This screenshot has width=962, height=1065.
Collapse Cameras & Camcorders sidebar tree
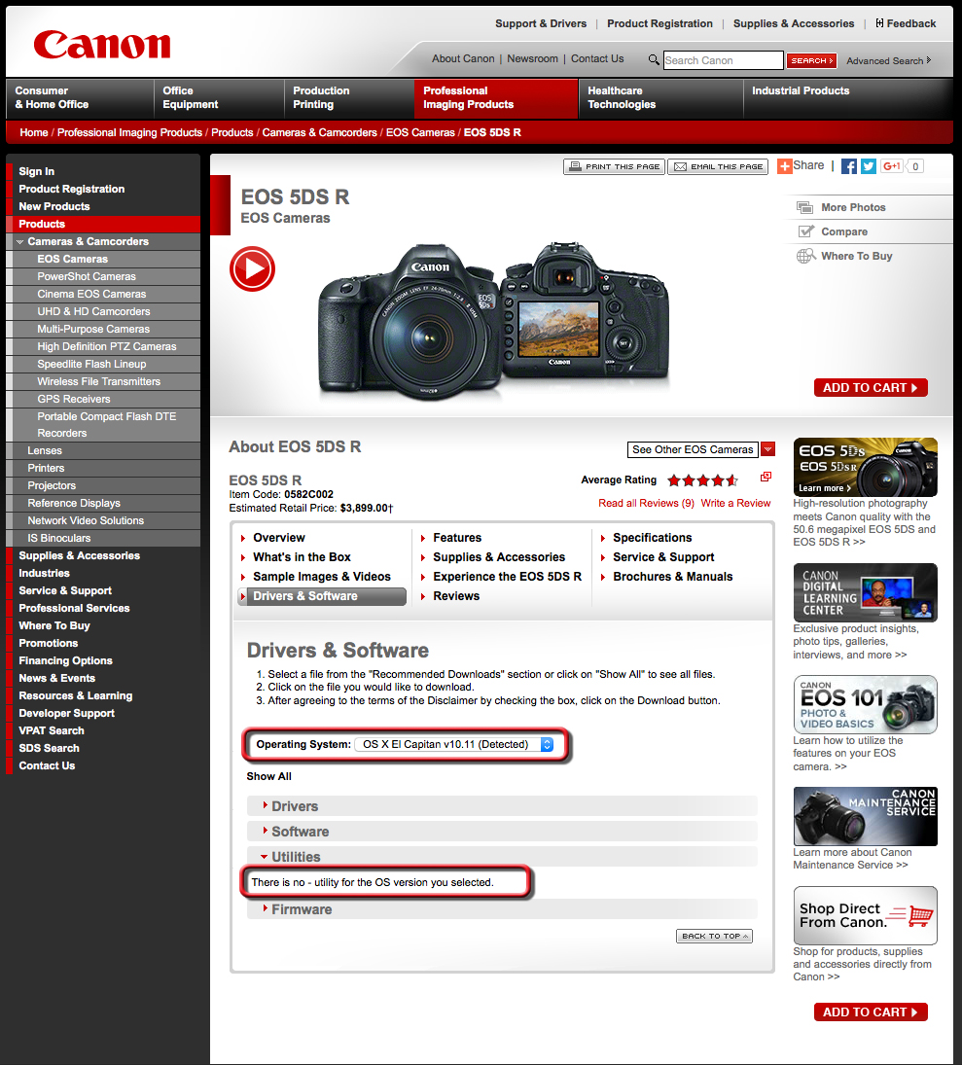[19, 242]
